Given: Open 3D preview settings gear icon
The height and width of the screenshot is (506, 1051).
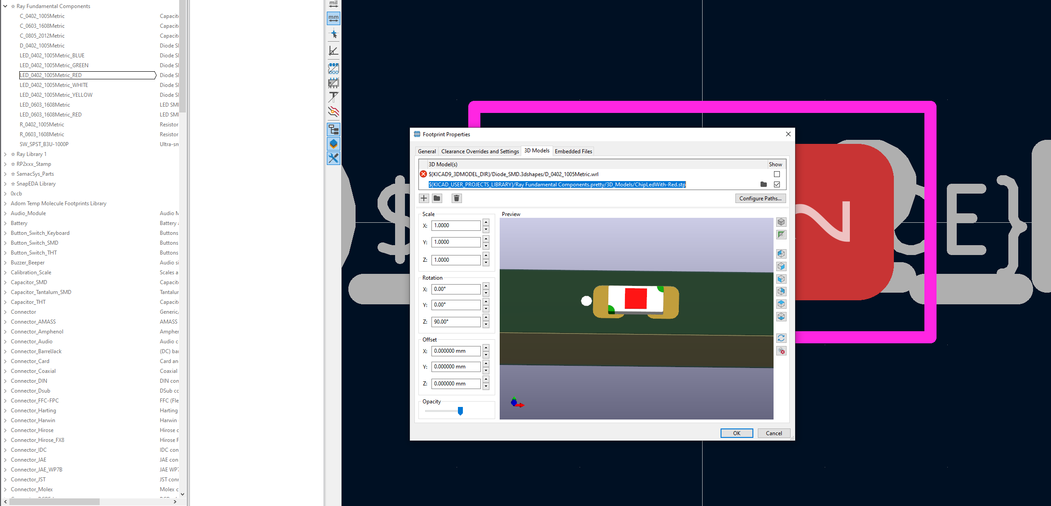Looking at the screenshot, I should click(781, 351).
